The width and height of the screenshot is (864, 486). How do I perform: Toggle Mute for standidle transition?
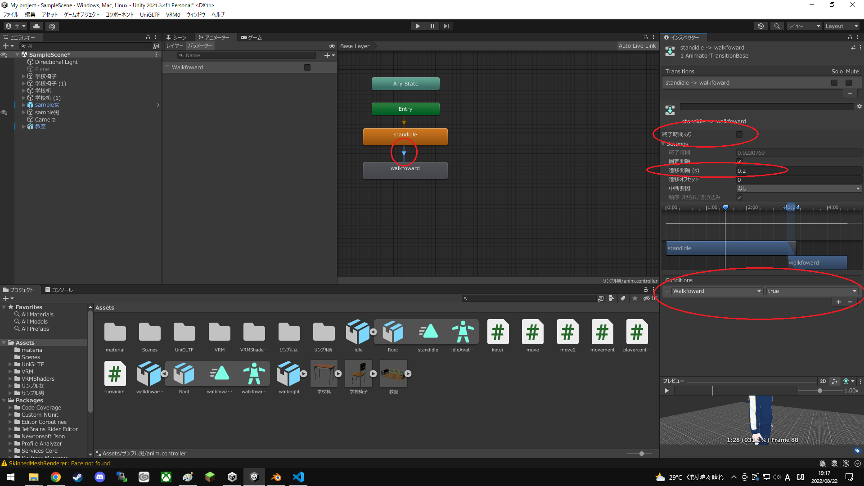click(848, 83)
